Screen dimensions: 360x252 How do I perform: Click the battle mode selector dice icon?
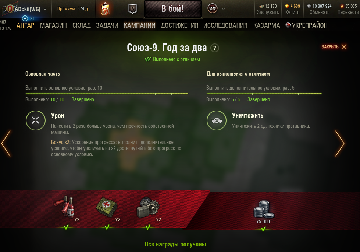[x=213, y=9]
